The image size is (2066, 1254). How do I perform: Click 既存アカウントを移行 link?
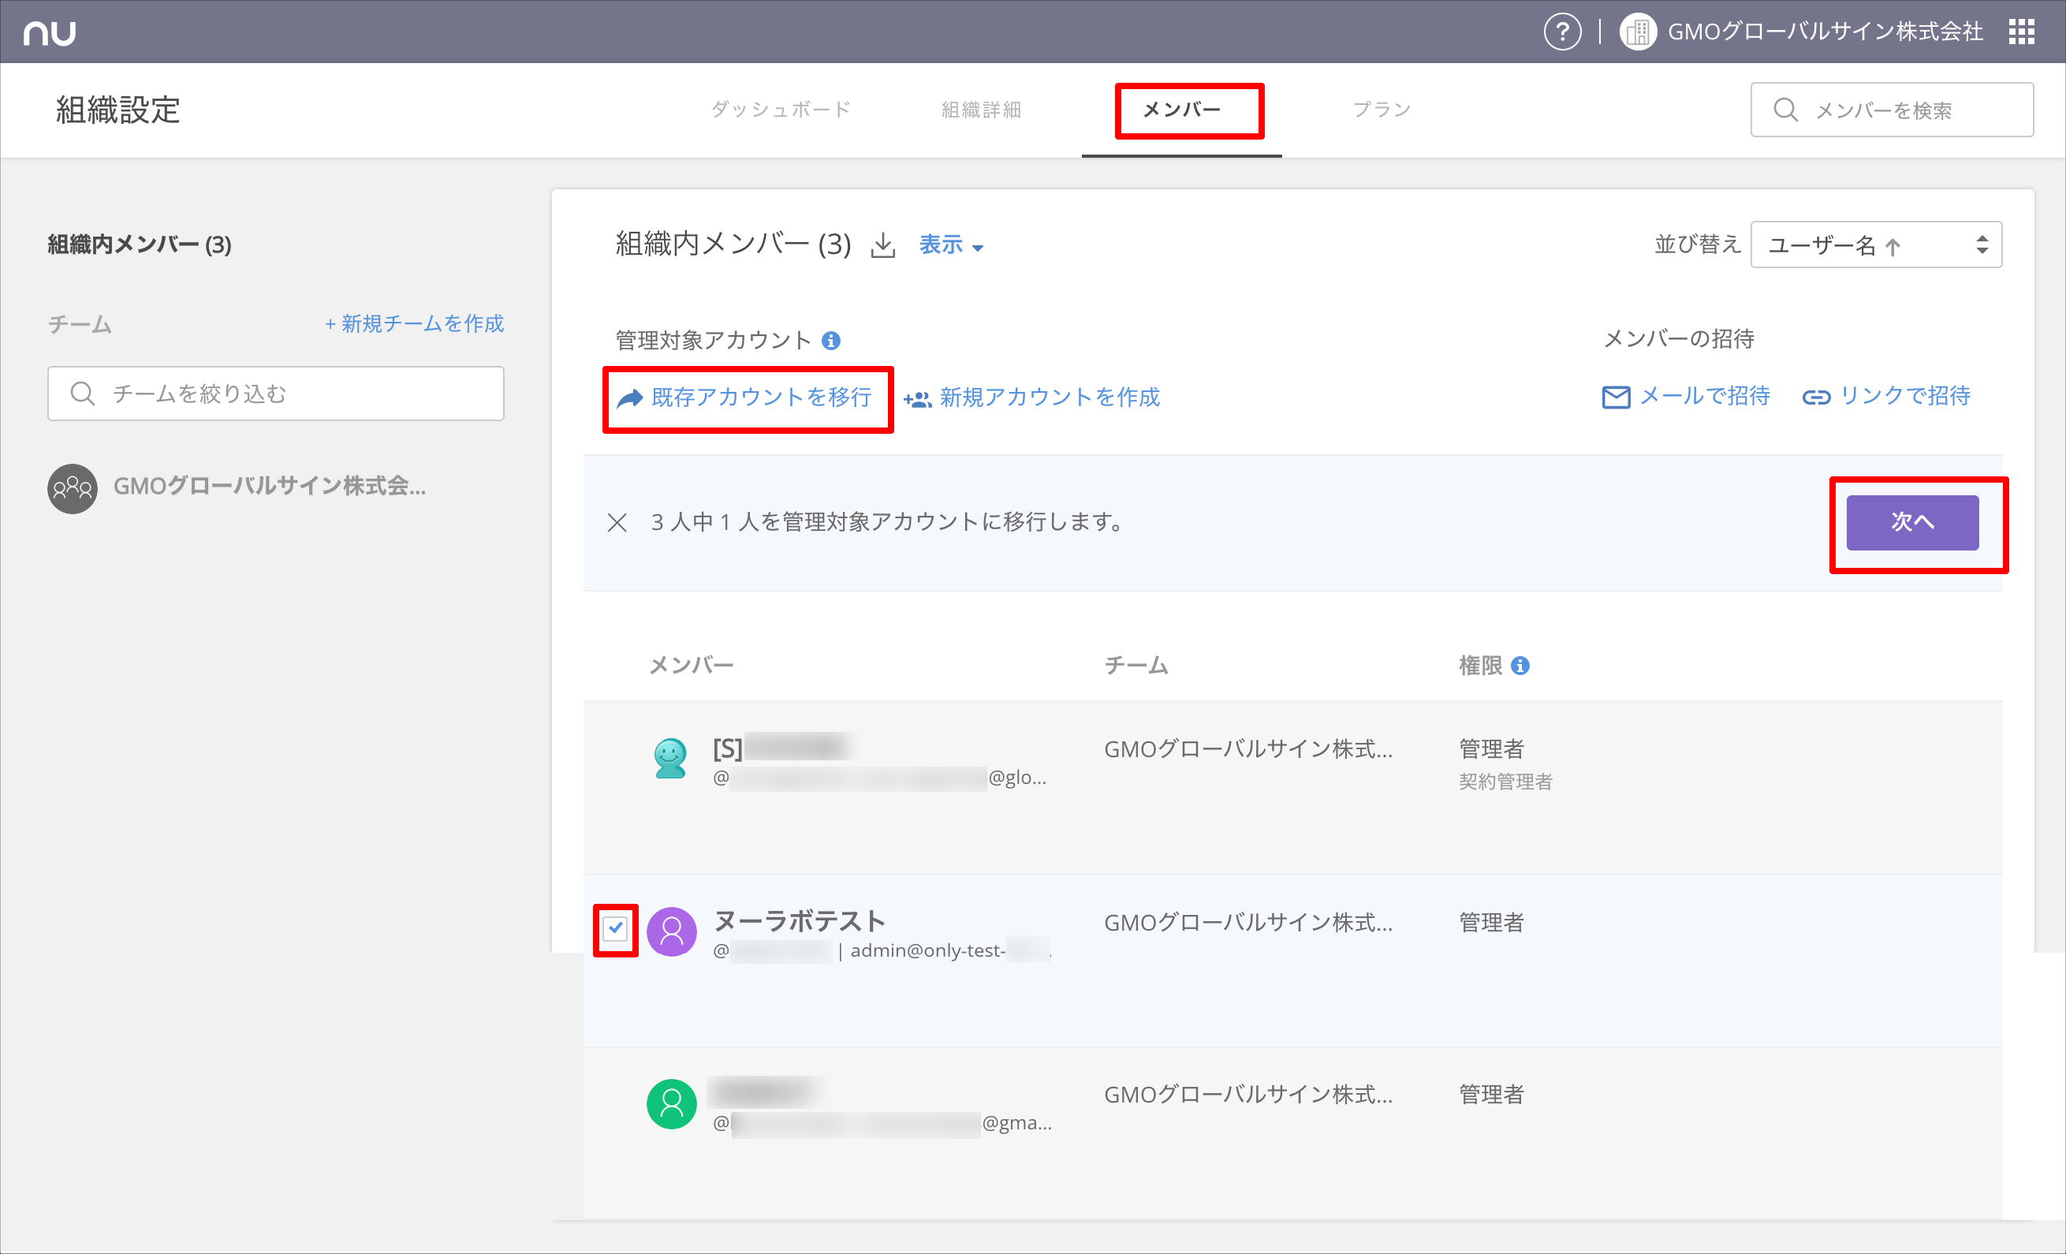tap(745, 397)
